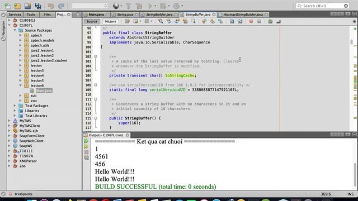358x201 pixels.
Task: Expand the aptech.models package
Action: point(20,40)
